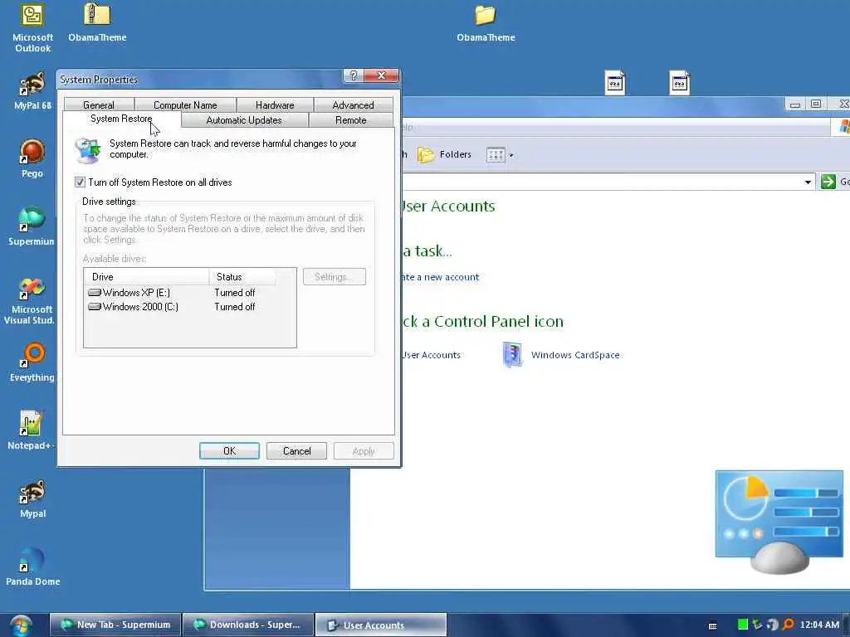Switch to the General tab
This screenshot has height=637, width=850.
[x=99, y=105]
